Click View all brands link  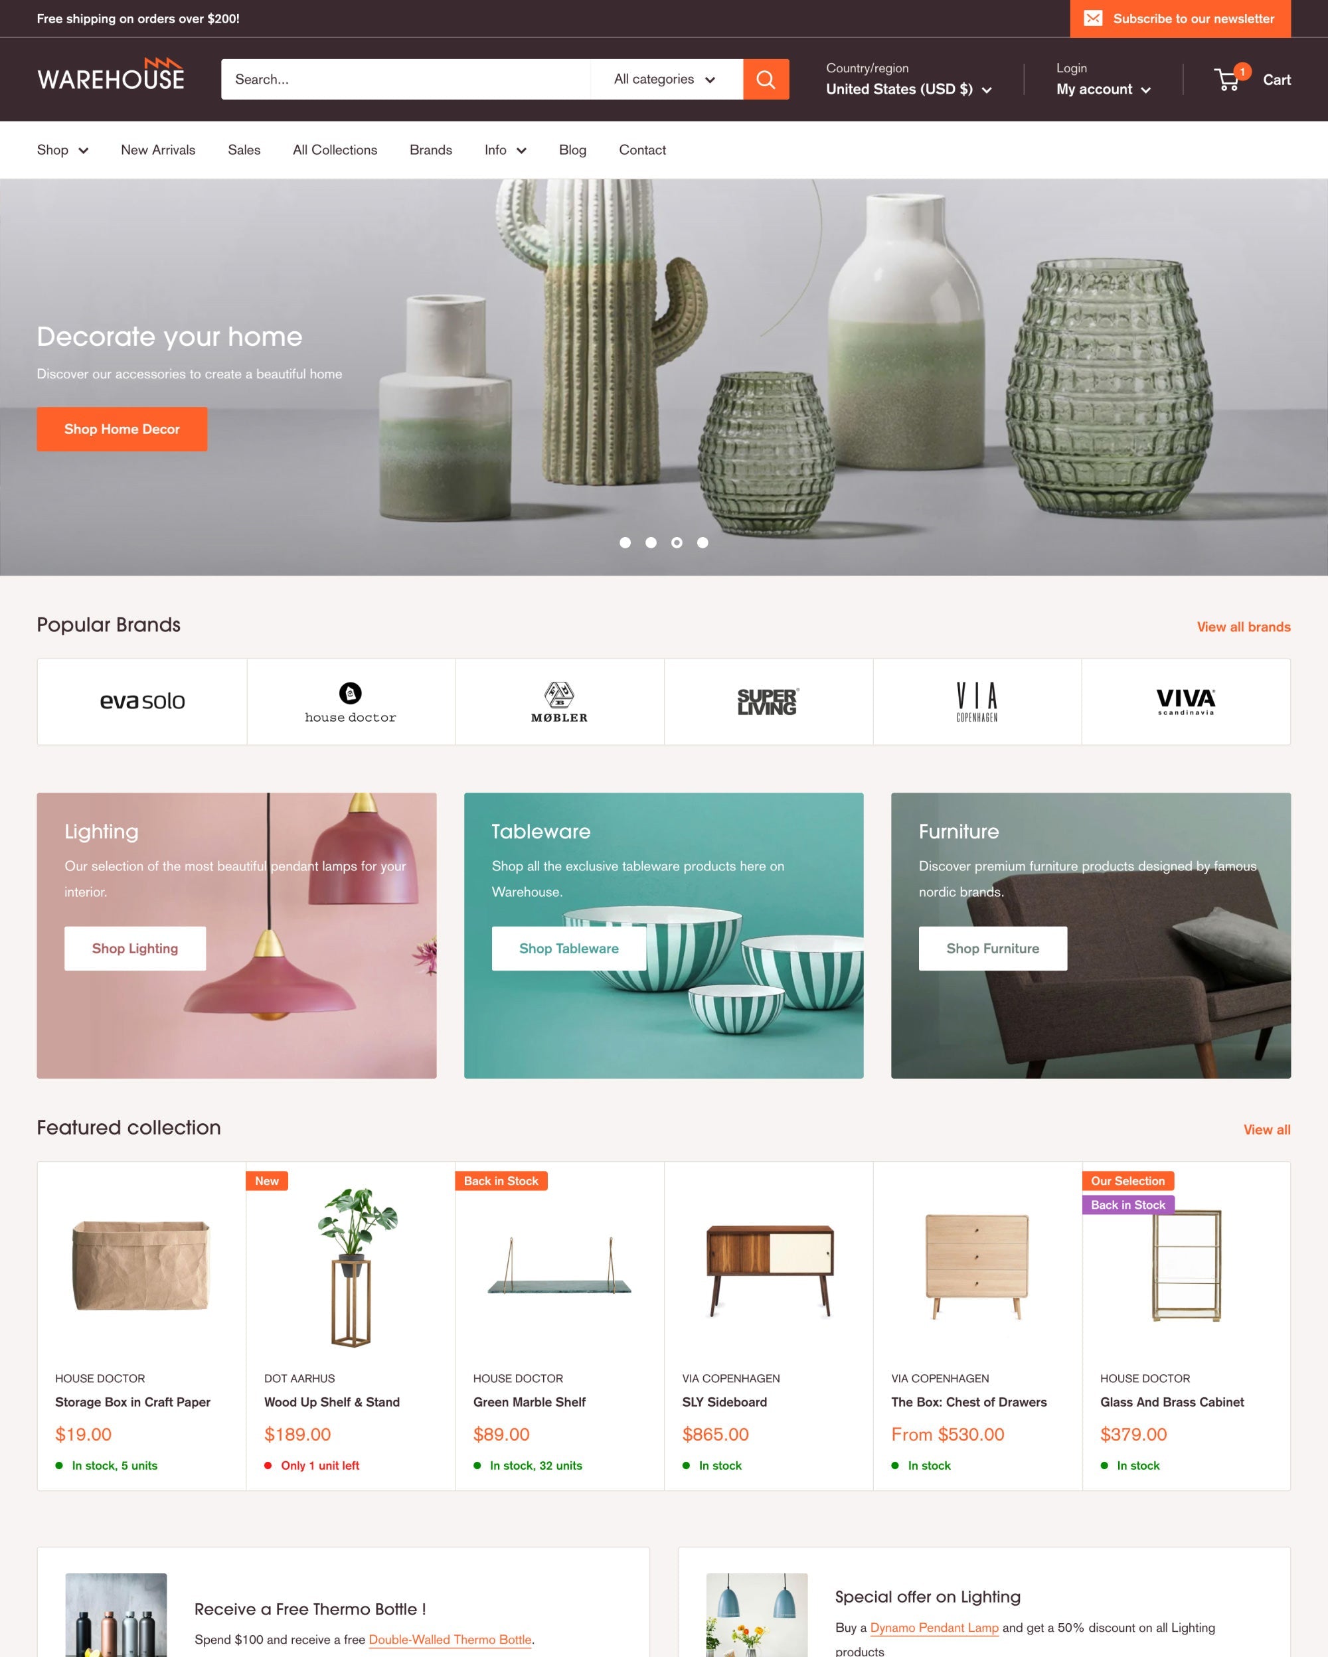coord(1242,626)
